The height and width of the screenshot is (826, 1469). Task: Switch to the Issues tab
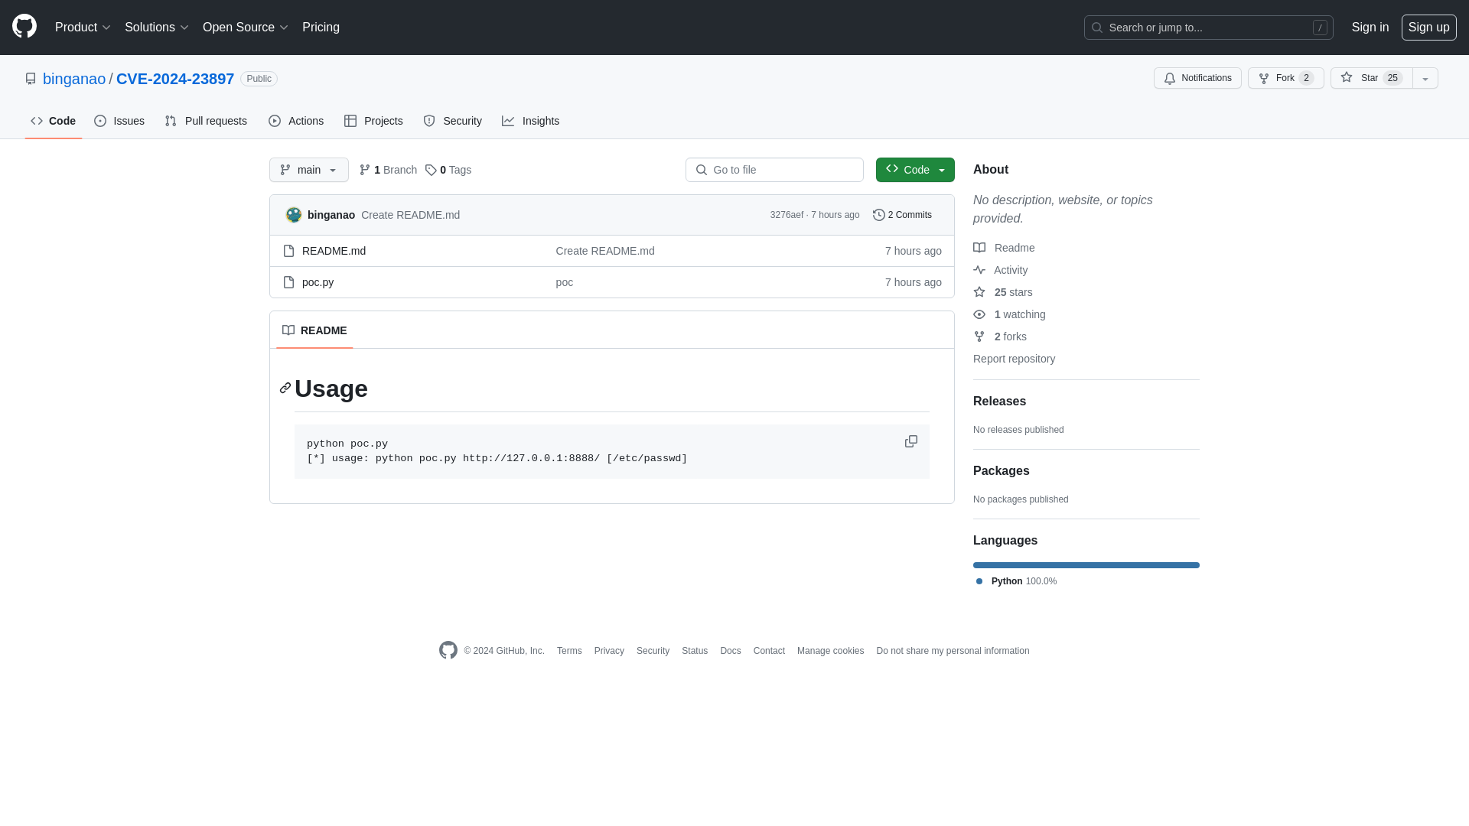click(x=119, y=121)
